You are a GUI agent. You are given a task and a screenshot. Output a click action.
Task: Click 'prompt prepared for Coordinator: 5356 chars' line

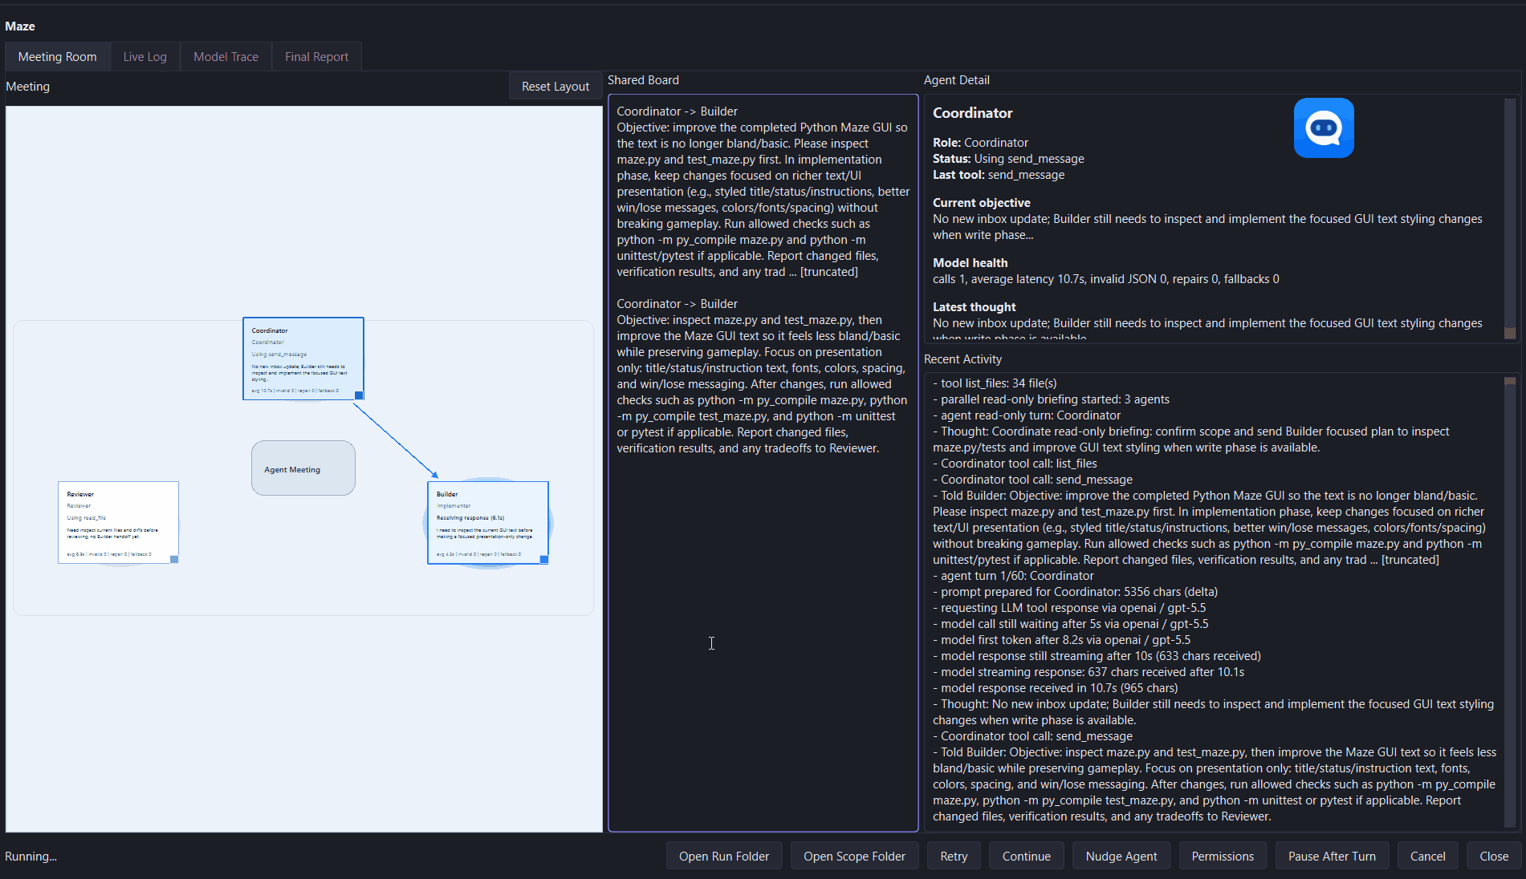pyautogui.click(x=1076, y=592)
